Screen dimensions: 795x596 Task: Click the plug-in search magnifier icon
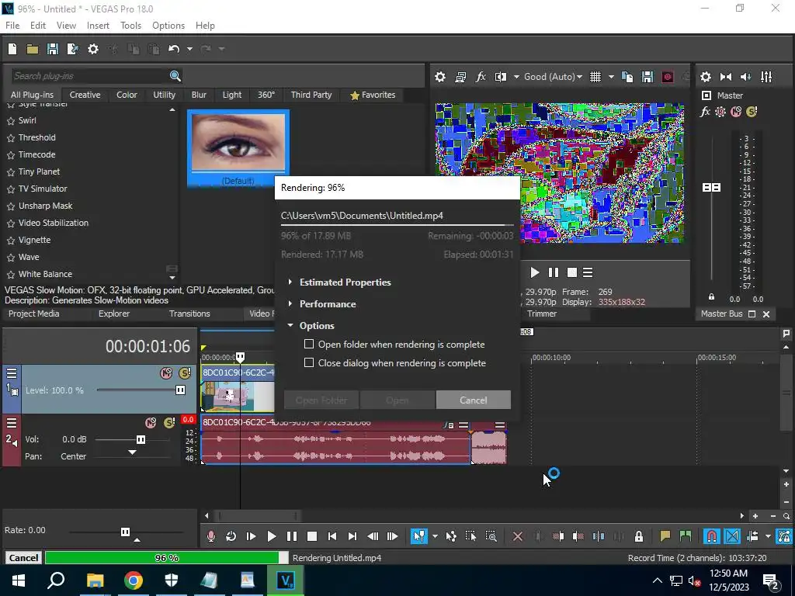pos(175,76)
